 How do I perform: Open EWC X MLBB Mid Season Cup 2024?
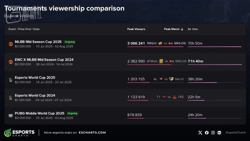44,59
